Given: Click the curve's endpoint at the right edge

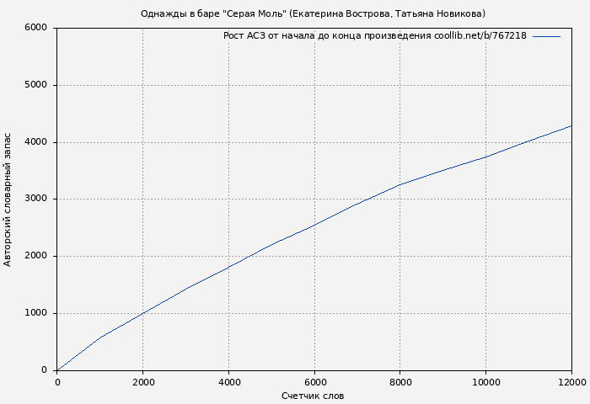Looking at the screenshot, I should pyautogui.click(x=571, y=125).
